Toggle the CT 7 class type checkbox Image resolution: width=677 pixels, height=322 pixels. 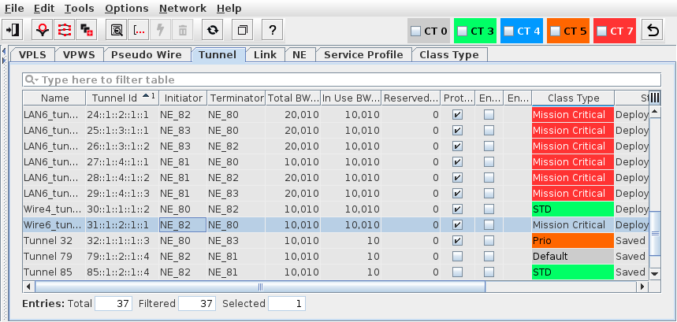point(603,31)
